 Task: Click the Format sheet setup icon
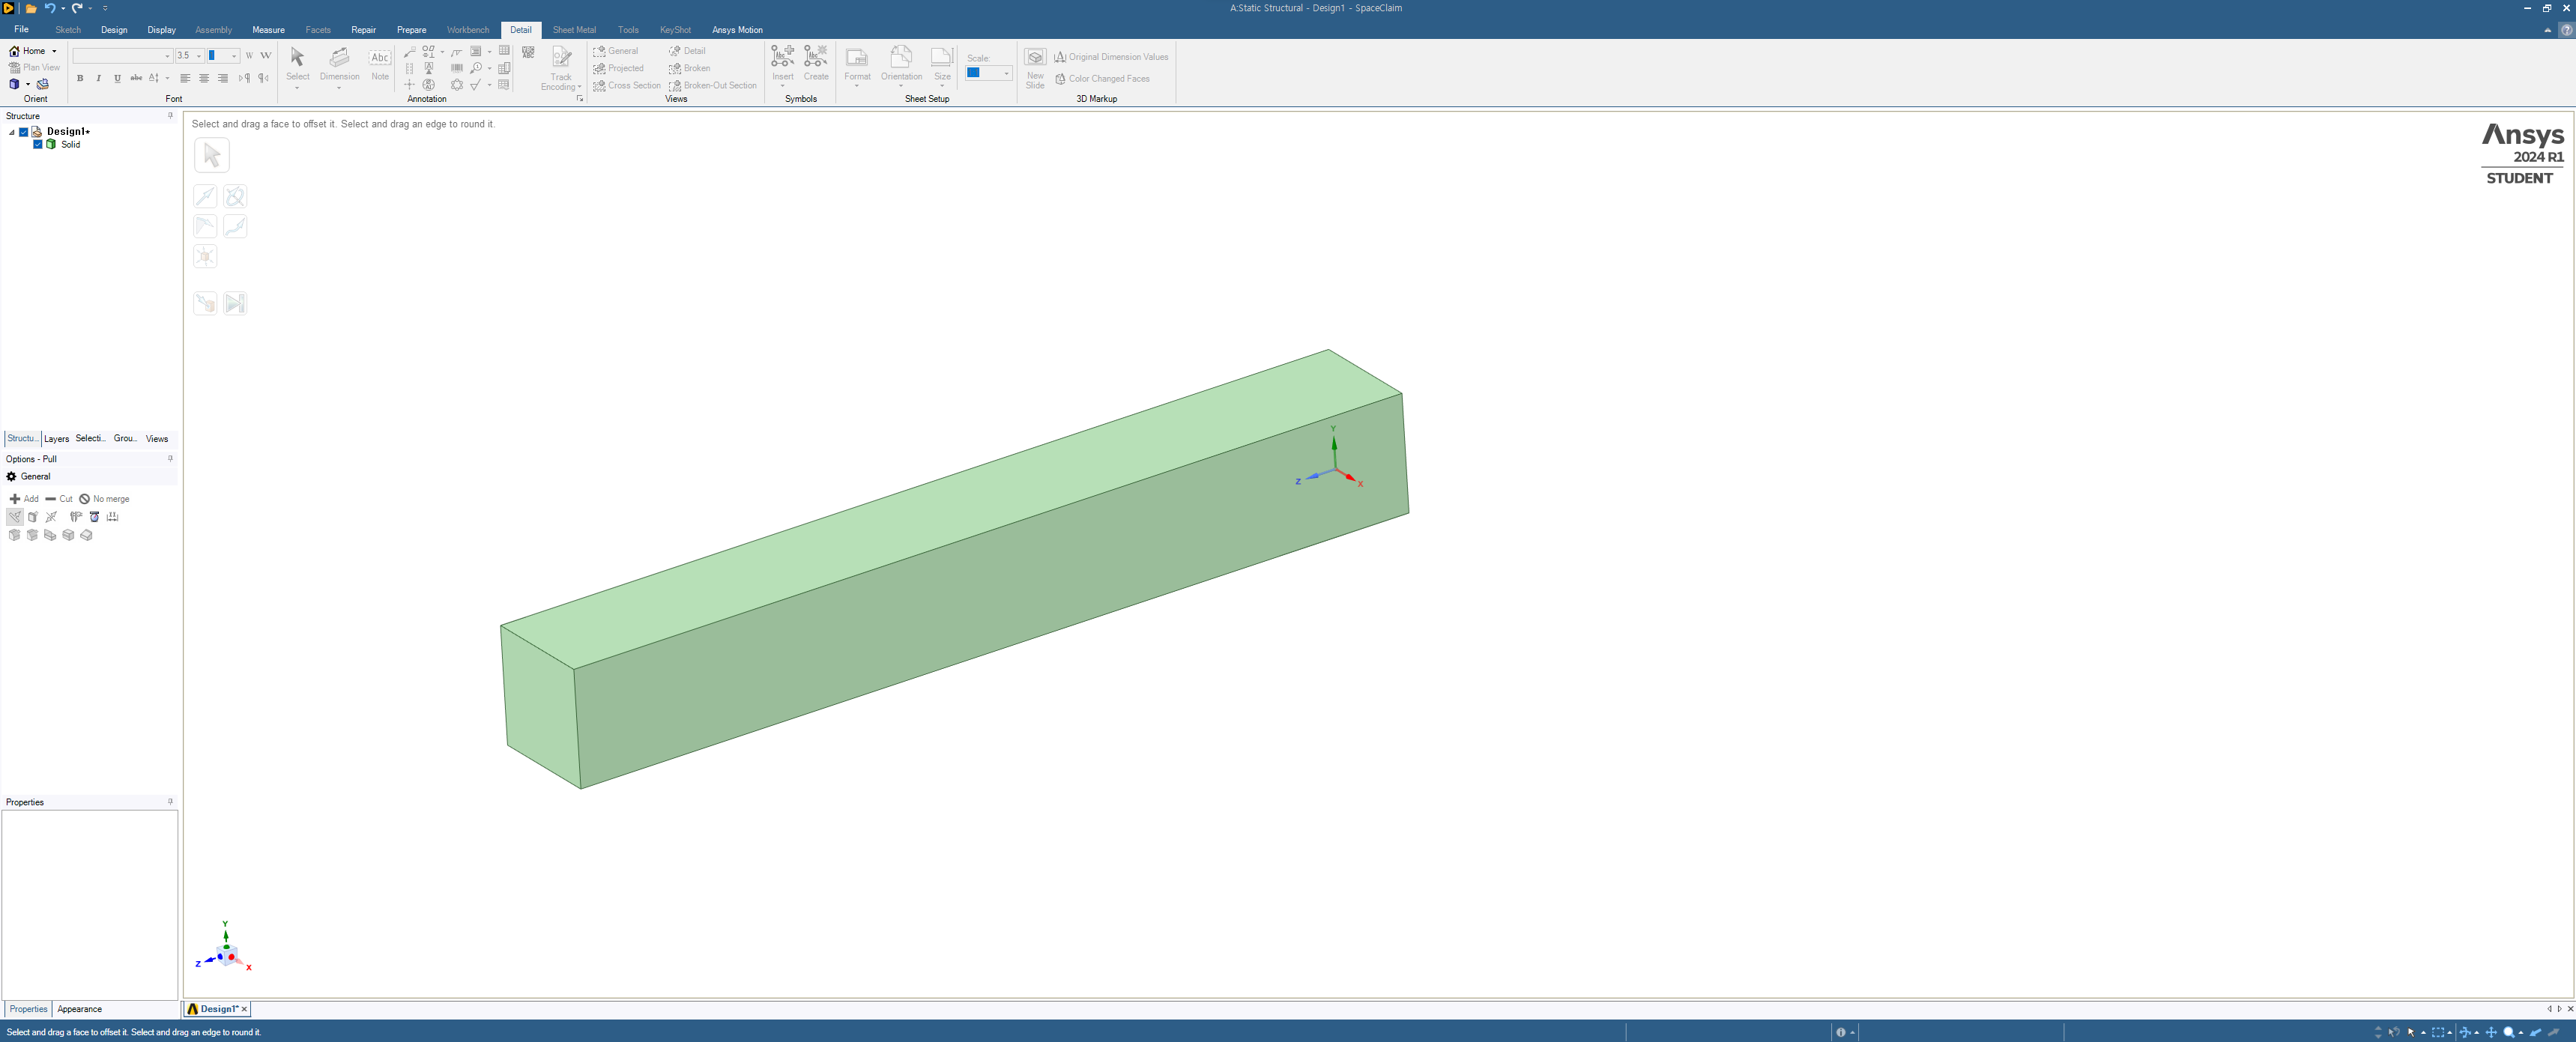[x=857, y=57]
